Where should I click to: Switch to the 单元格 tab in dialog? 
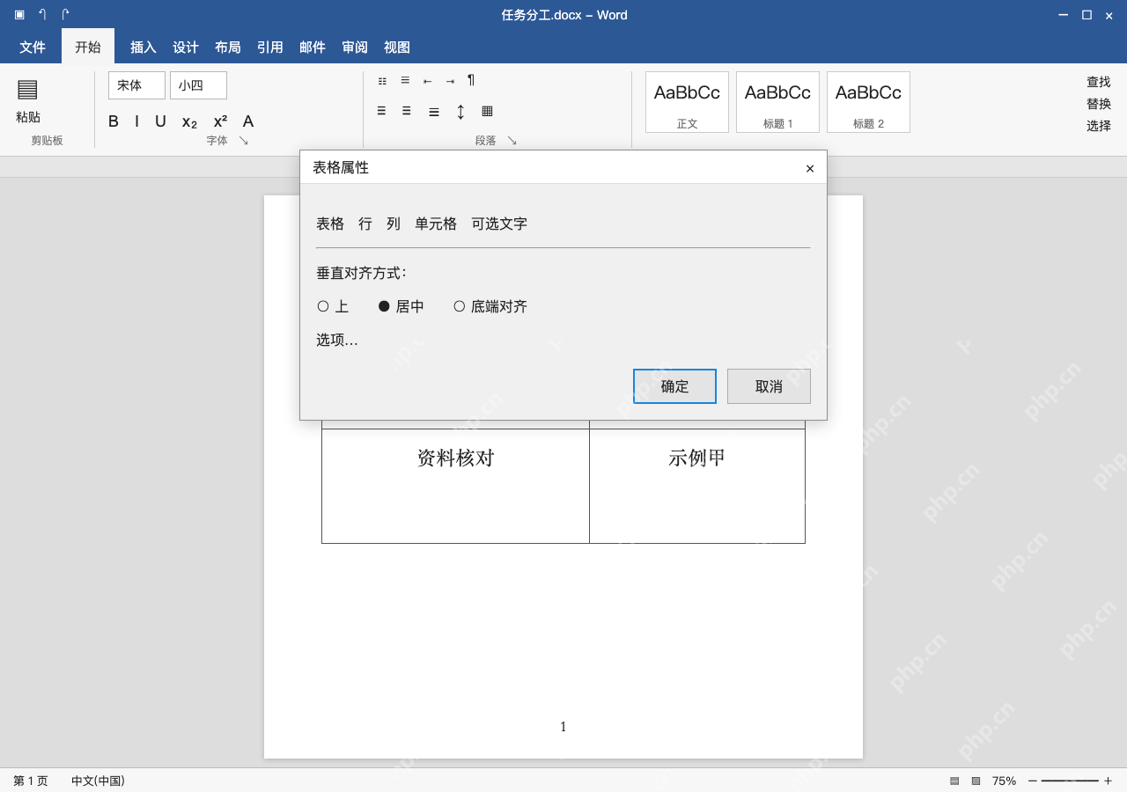[x=436, y=224]
